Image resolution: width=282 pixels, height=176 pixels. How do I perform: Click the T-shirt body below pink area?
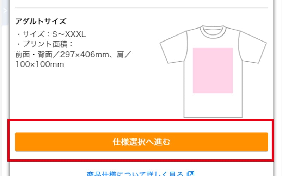click(213, 104)
